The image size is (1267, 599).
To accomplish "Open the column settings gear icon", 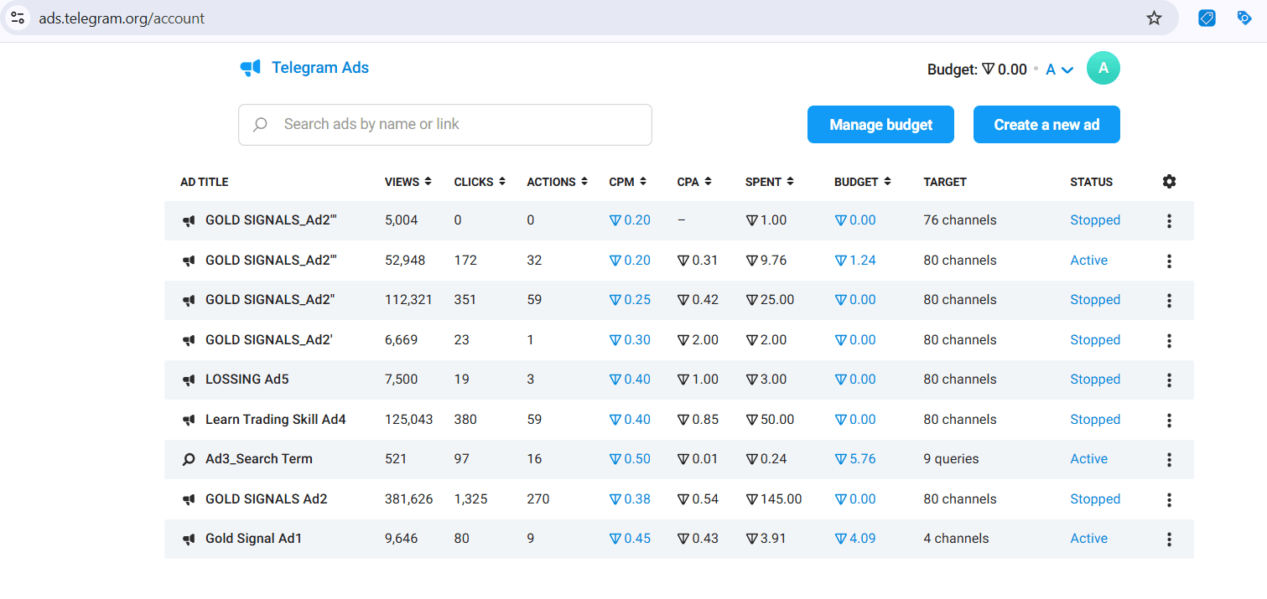I will (1169, 181).
